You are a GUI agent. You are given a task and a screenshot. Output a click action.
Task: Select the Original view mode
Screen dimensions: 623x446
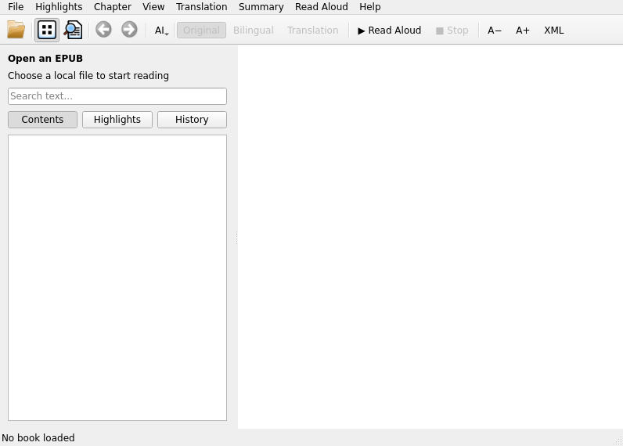click(201, 31)
